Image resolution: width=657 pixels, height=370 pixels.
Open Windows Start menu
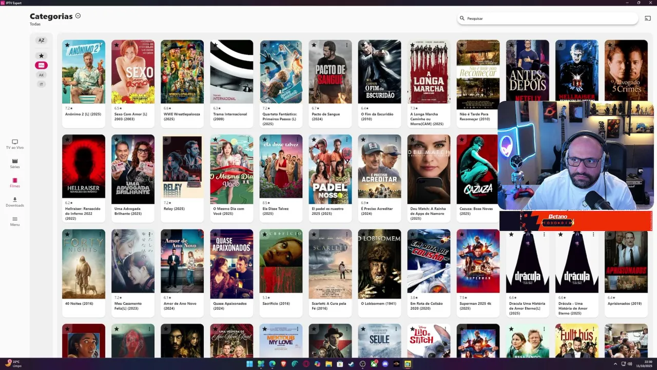(x=249, y=364)
